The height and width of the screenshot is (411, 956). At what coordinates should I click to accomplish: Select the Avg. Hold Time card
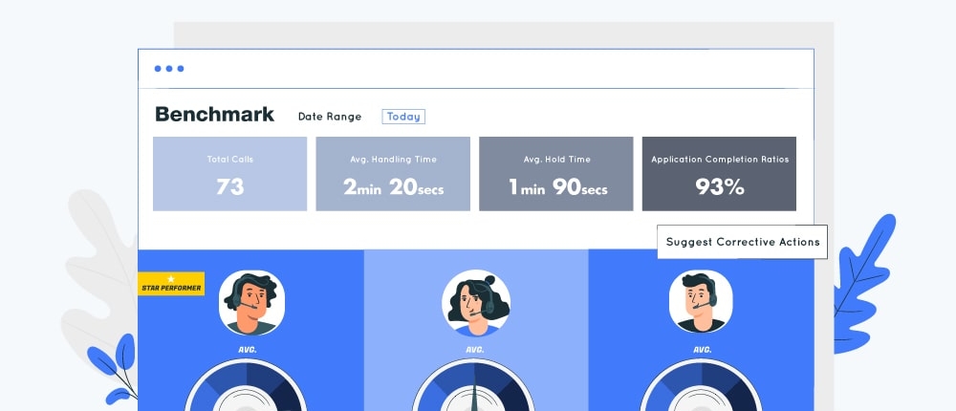555,174
